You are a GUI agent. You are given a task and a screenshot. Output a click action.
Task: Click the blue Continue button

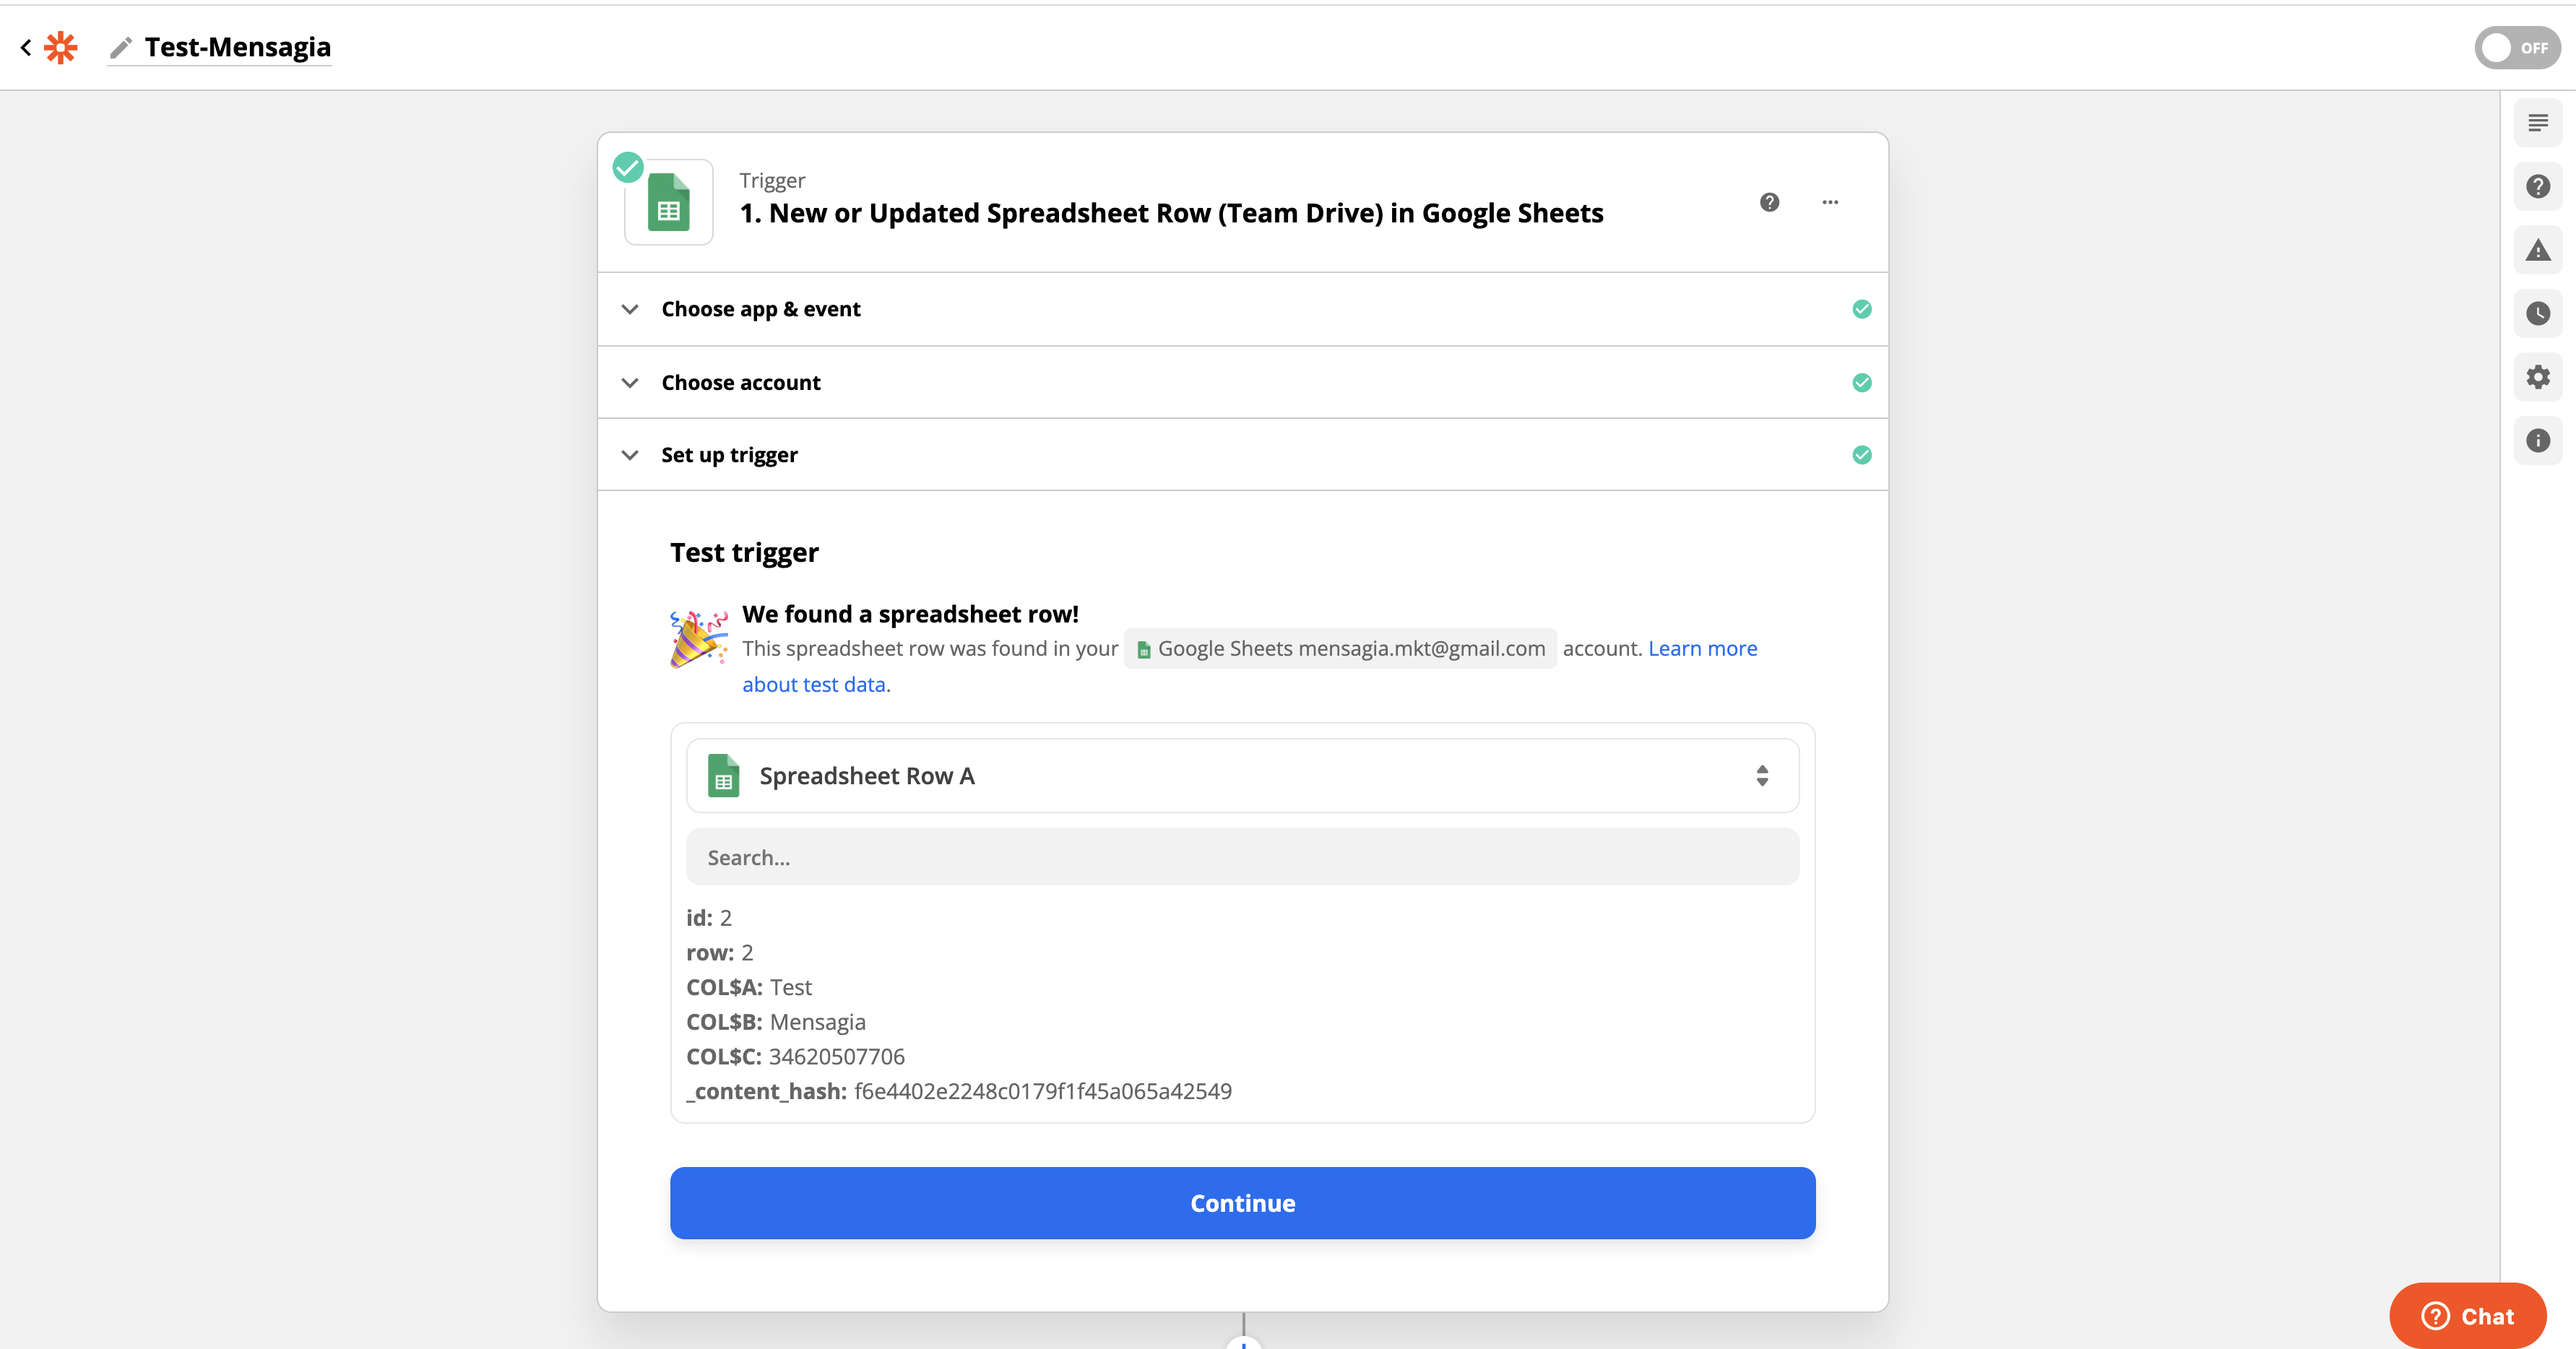coord(1241,1203)
